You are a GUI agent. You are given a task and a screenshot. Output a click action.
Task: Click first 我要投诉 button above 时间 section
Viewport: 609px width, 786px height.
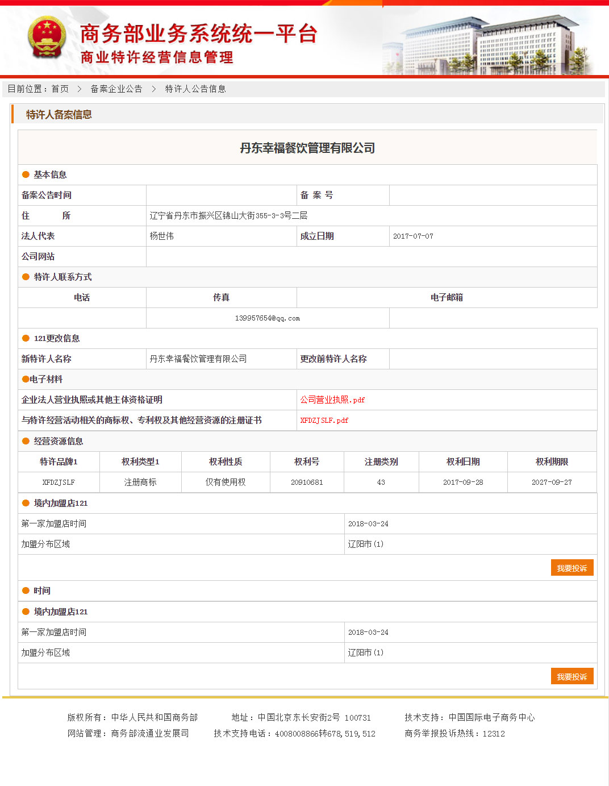tap(572, 568)
